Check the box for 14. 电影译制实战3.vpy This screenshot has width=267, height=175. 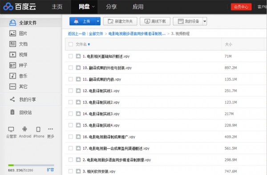70,114
